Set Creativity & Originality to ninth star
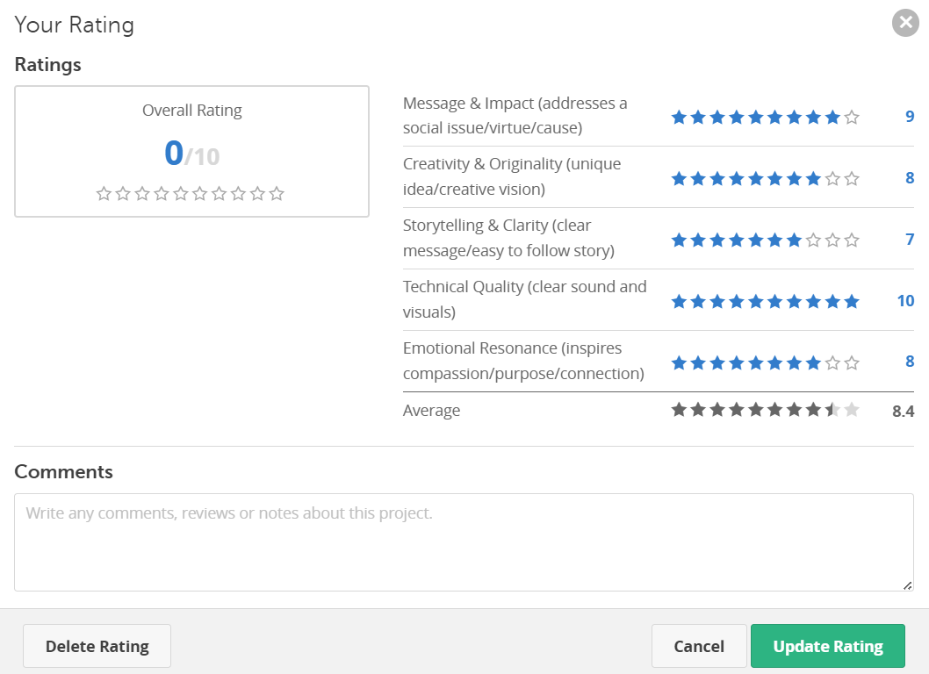Viewport: 929px width, 674px height. pyautogui.click(x=832, y=179)
